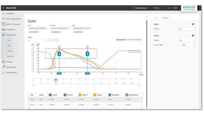This screenshot has height=116, width=204.
Task: Open the Dashboard page
Action: pyautogui.click(x=10, y=14)
